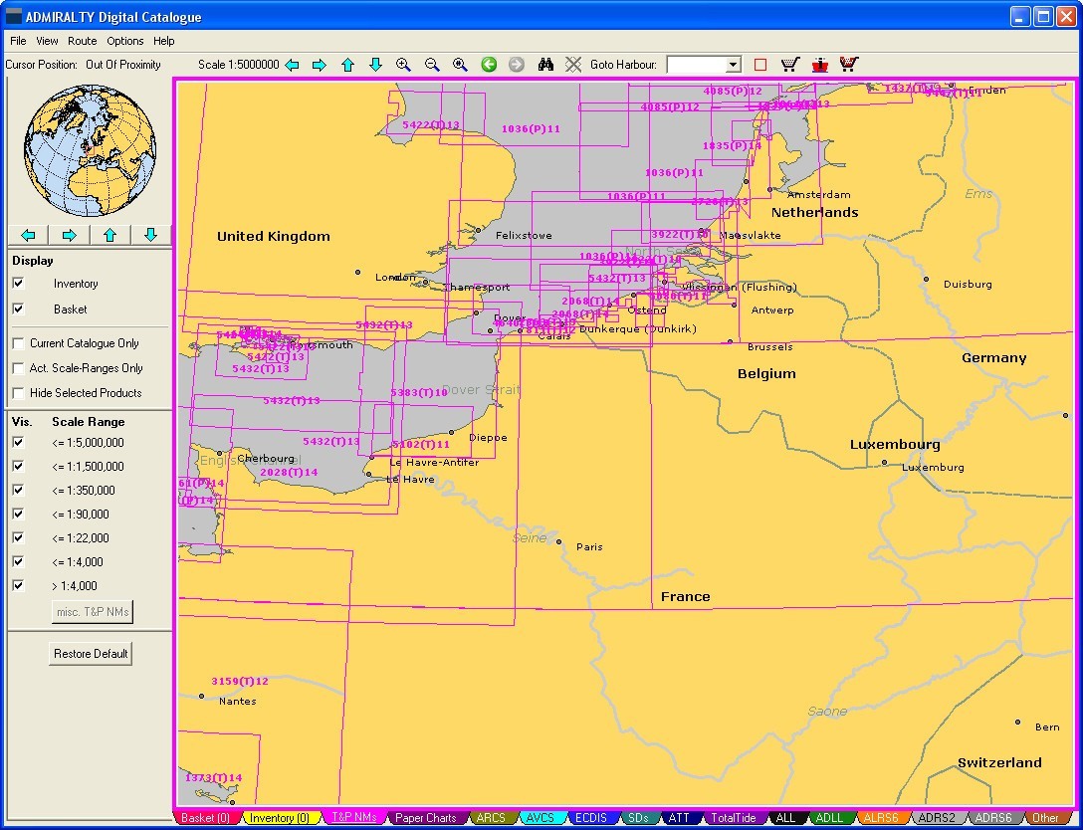Pan the map up using the toolbar arrow
The width and height of the screenshot is (1083, 830).
tap(347, 65)
